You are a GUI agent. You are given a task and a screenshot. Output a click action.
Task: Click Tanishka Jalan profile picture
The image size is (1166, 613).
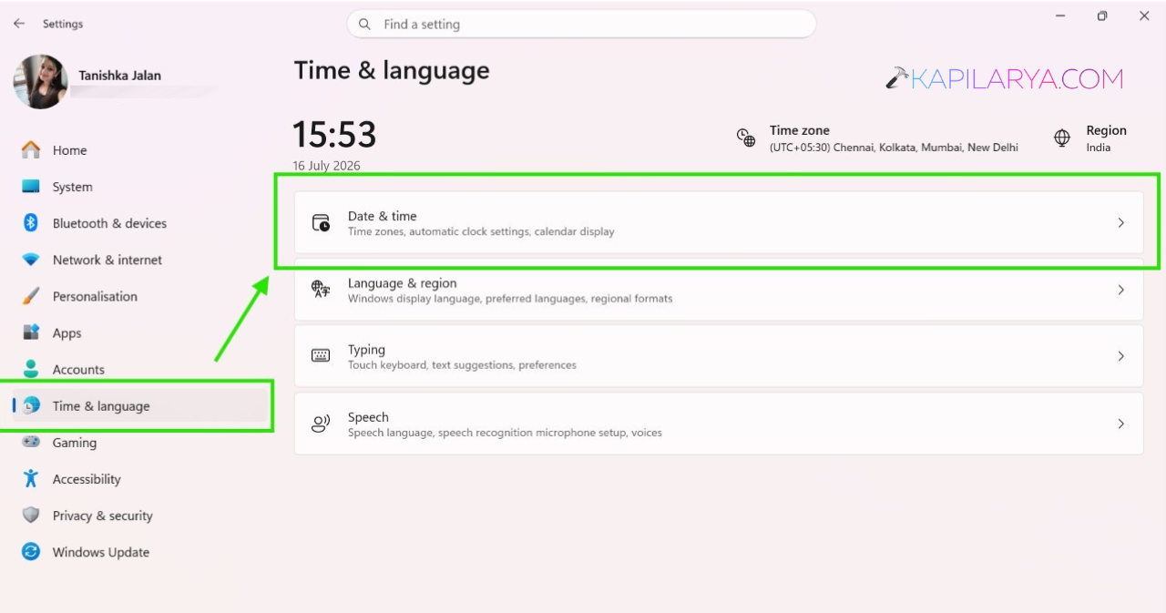tap(40, 81)
